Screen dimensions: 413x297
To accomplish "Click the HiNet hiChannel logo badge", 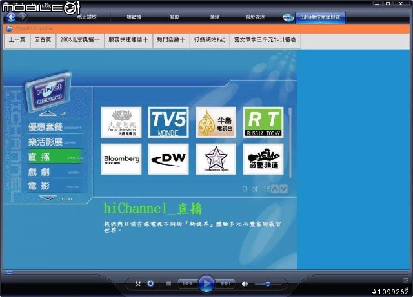I will (x=49, y=91).
